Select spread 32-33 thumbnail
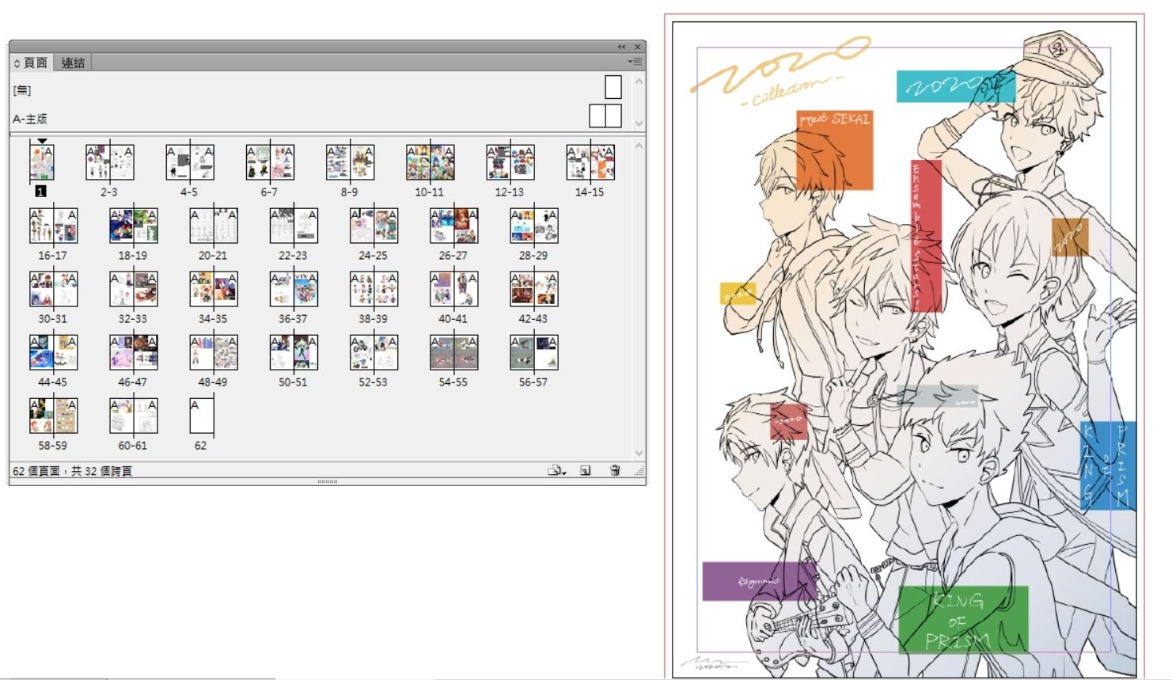1172x680 pixels. pyautogui.click(x=134, y=289)
